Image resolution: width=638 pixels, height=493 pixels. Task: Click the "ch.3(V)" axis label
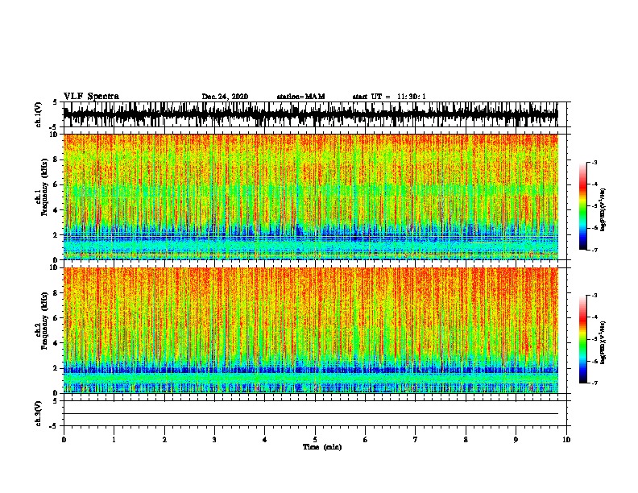(39, 414)
